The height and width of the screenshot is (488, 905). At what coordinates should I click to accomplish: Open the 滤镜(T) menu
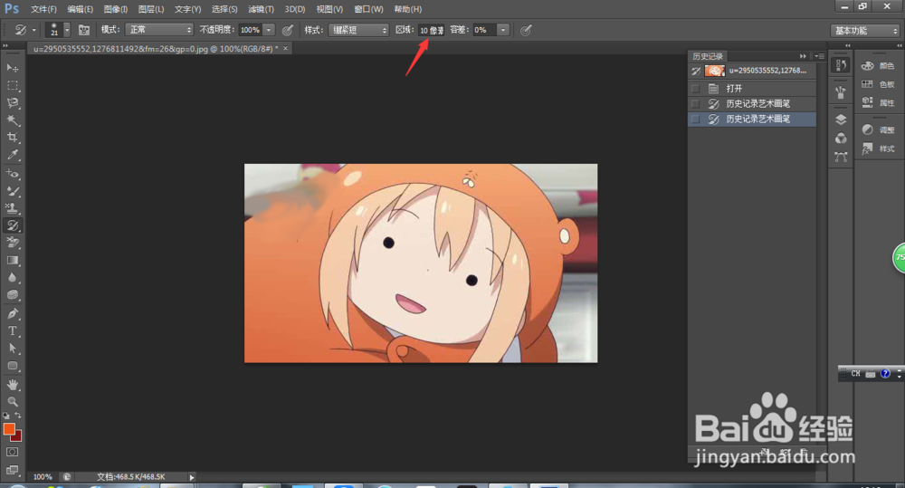coord(261,9)
